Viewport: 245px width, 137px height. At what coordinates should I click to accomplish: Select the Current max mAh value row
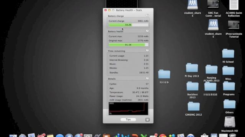[129, 37]
